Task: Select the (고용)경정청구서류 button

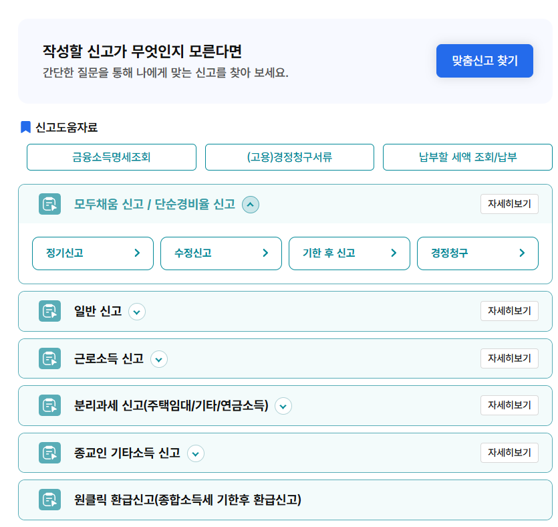Action: (289, 157)
